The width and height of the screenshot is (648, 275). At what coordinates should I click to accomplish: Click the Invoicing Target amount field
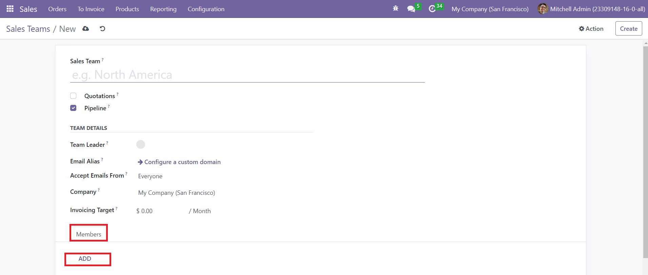point(159,211)
